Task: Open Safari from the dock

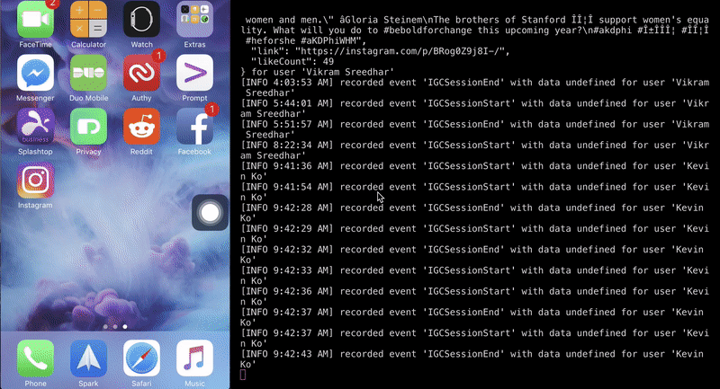Action: pyautogui.click(x=141, y=358)
